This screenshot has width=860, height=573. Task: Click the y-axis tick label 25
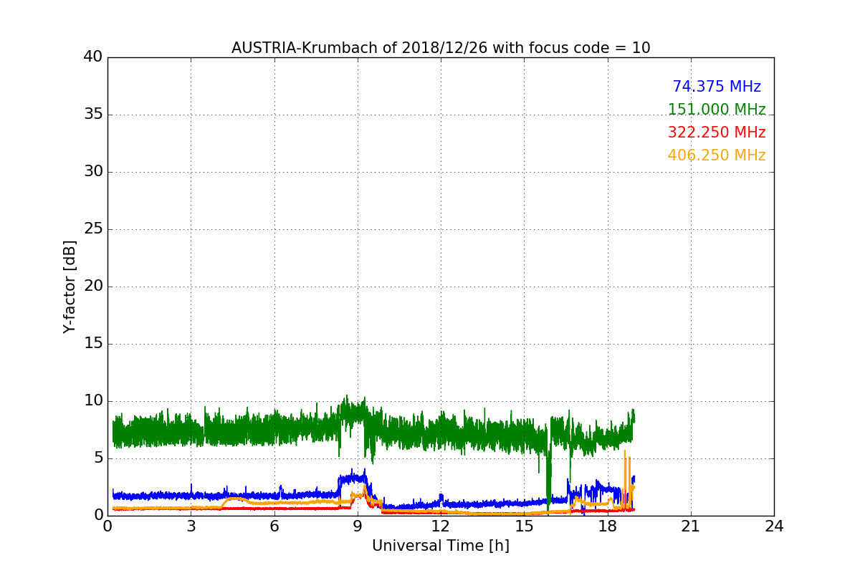(93, 229)
